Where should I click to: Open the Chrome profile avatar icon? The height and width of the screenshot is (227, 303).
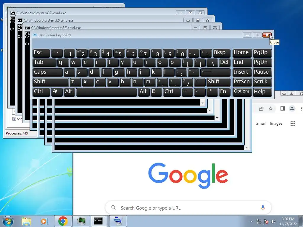tap(292, 109)
